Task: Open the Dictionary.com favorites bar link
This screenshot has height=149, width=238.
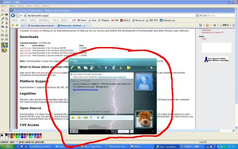Action: click(x=167, y=20)
